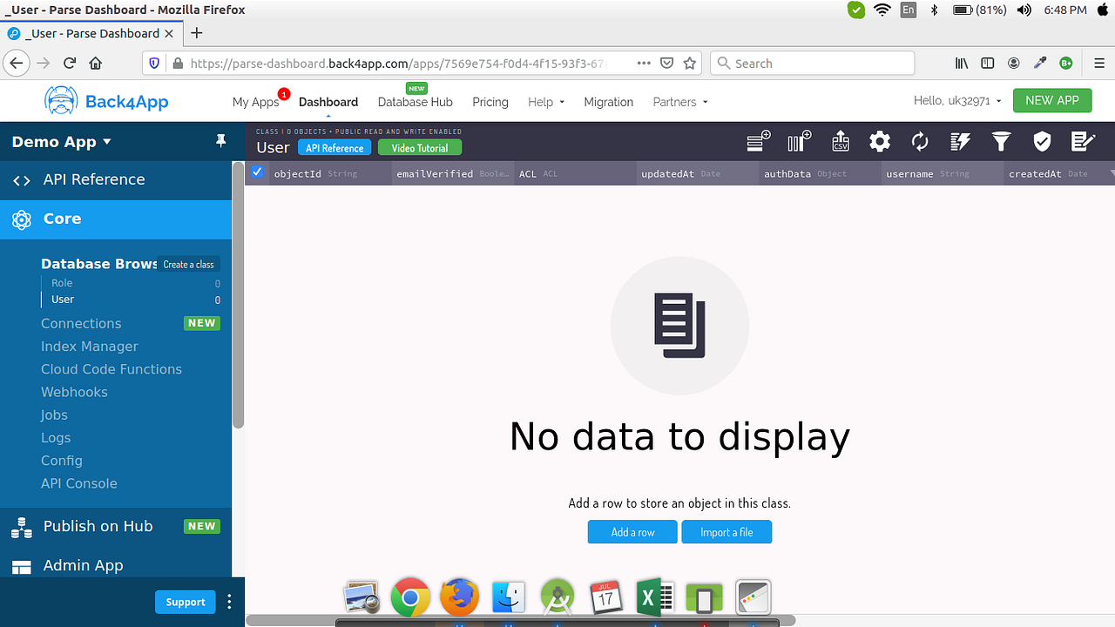Click the Add a column icon
The width and height of the screenshot is (1115, 627).
click(799, 142)
